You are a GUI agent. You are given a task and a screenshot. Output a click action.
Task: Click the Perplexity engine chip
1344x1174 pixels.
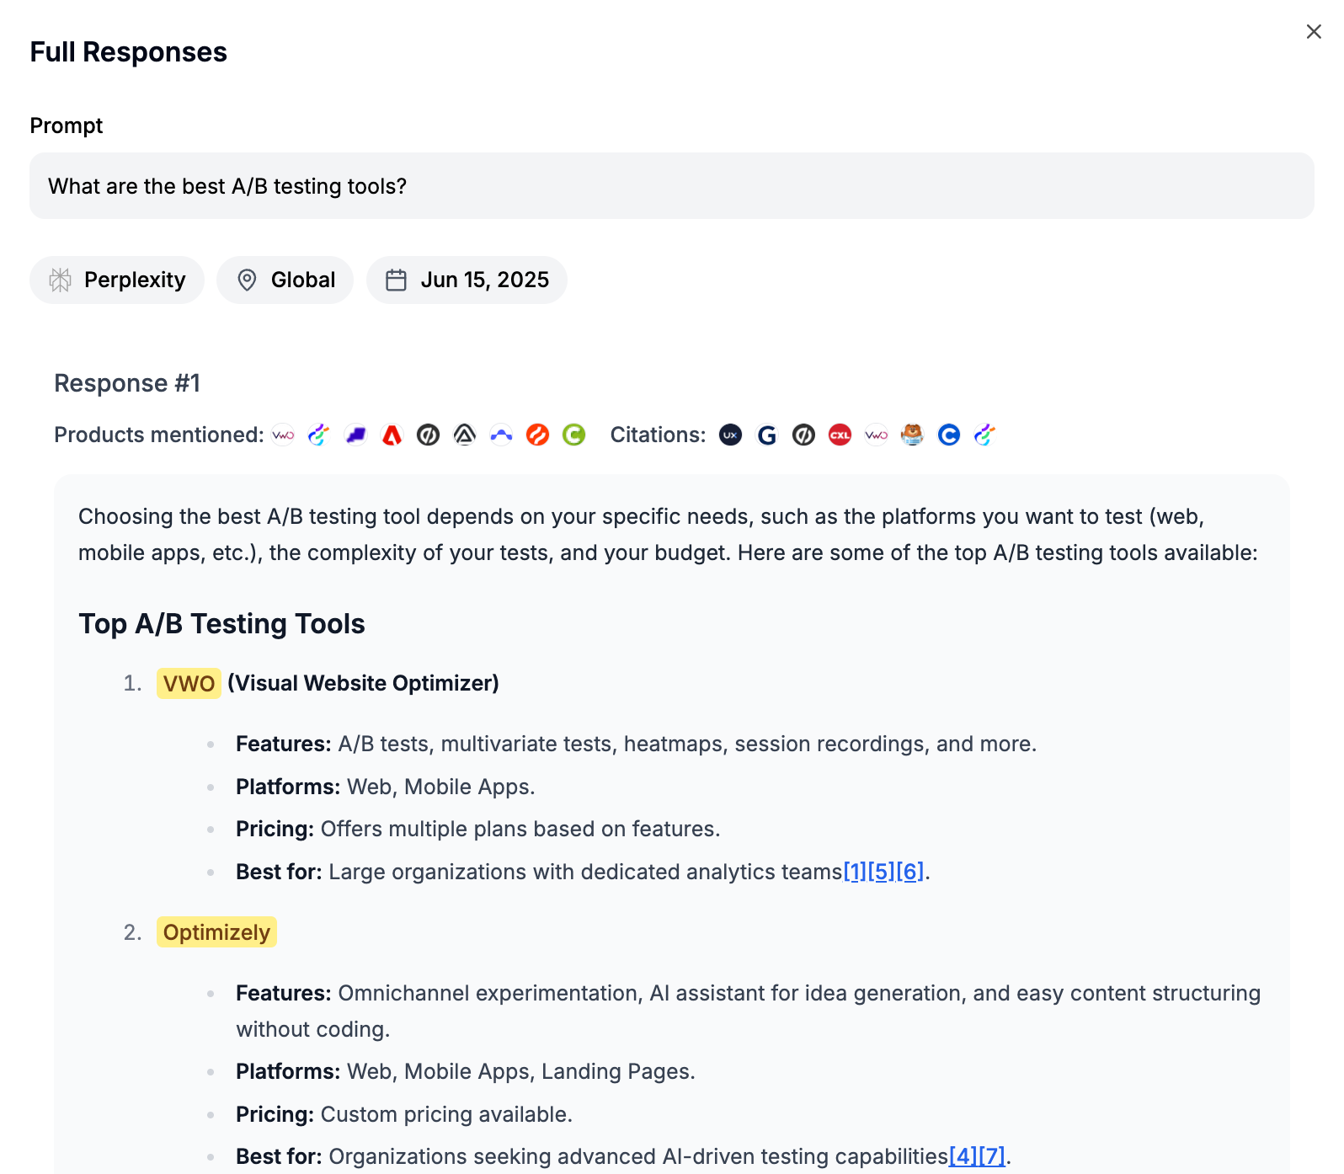tap(117, 280)
